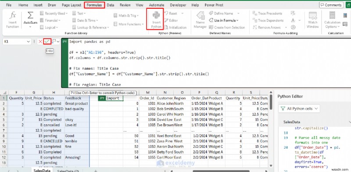Open Date & Time functions dropdown
The height and width of the screenshot is (172, 351).
85,20
